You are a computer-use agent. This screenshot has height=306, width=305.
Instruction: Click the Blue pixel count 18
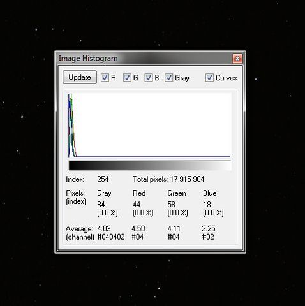coord(207,205)
